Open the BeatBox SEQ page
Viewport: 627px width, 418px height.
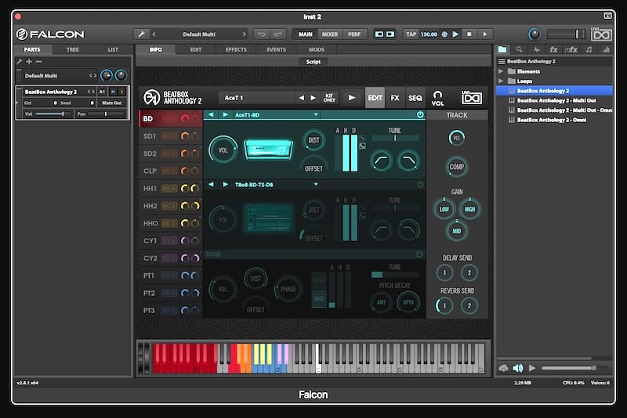415,98
